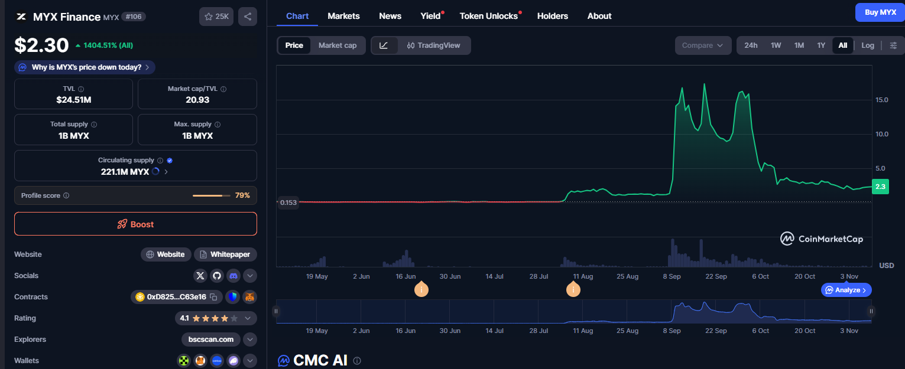
Task: Open the share icon next to watchlist
Action: 248,17
